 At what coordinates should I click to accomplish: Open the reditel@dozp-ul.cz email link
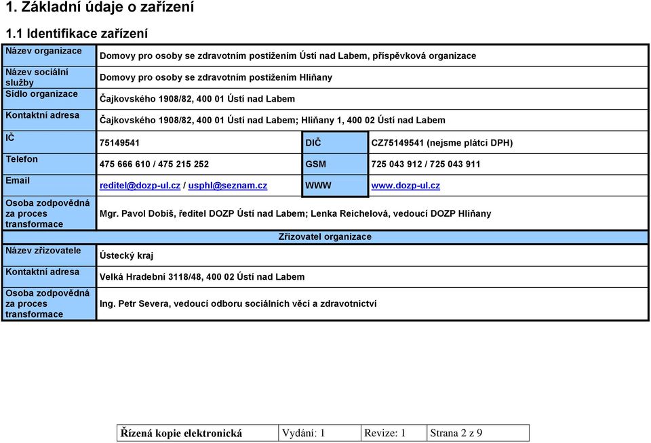140,186
